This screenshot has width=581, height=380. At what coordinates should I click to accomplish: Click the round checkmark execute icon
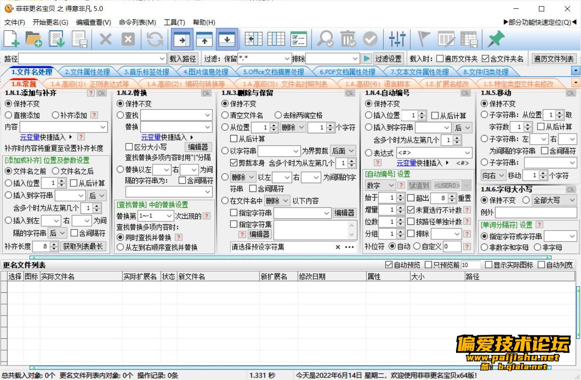(x=370, y=39)
